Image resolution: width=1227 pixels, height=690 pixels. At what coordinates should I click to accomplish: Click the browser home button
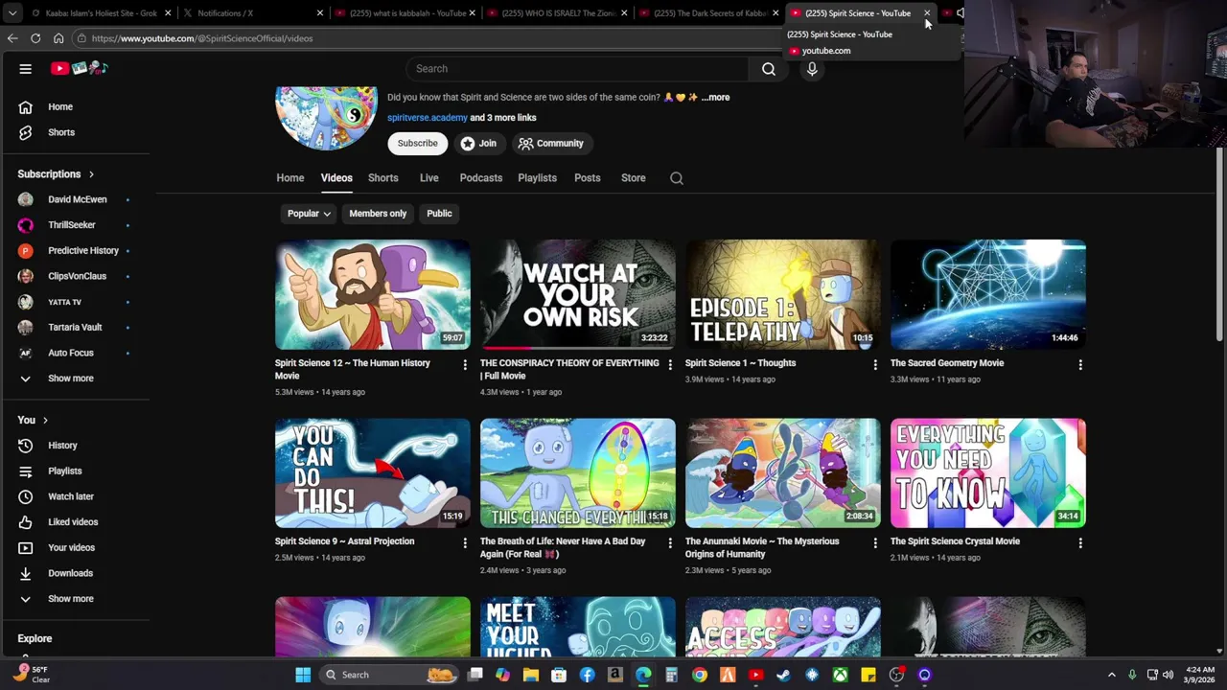point(58,38)
